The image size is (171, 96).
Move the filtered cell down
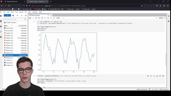click(154, 76)
